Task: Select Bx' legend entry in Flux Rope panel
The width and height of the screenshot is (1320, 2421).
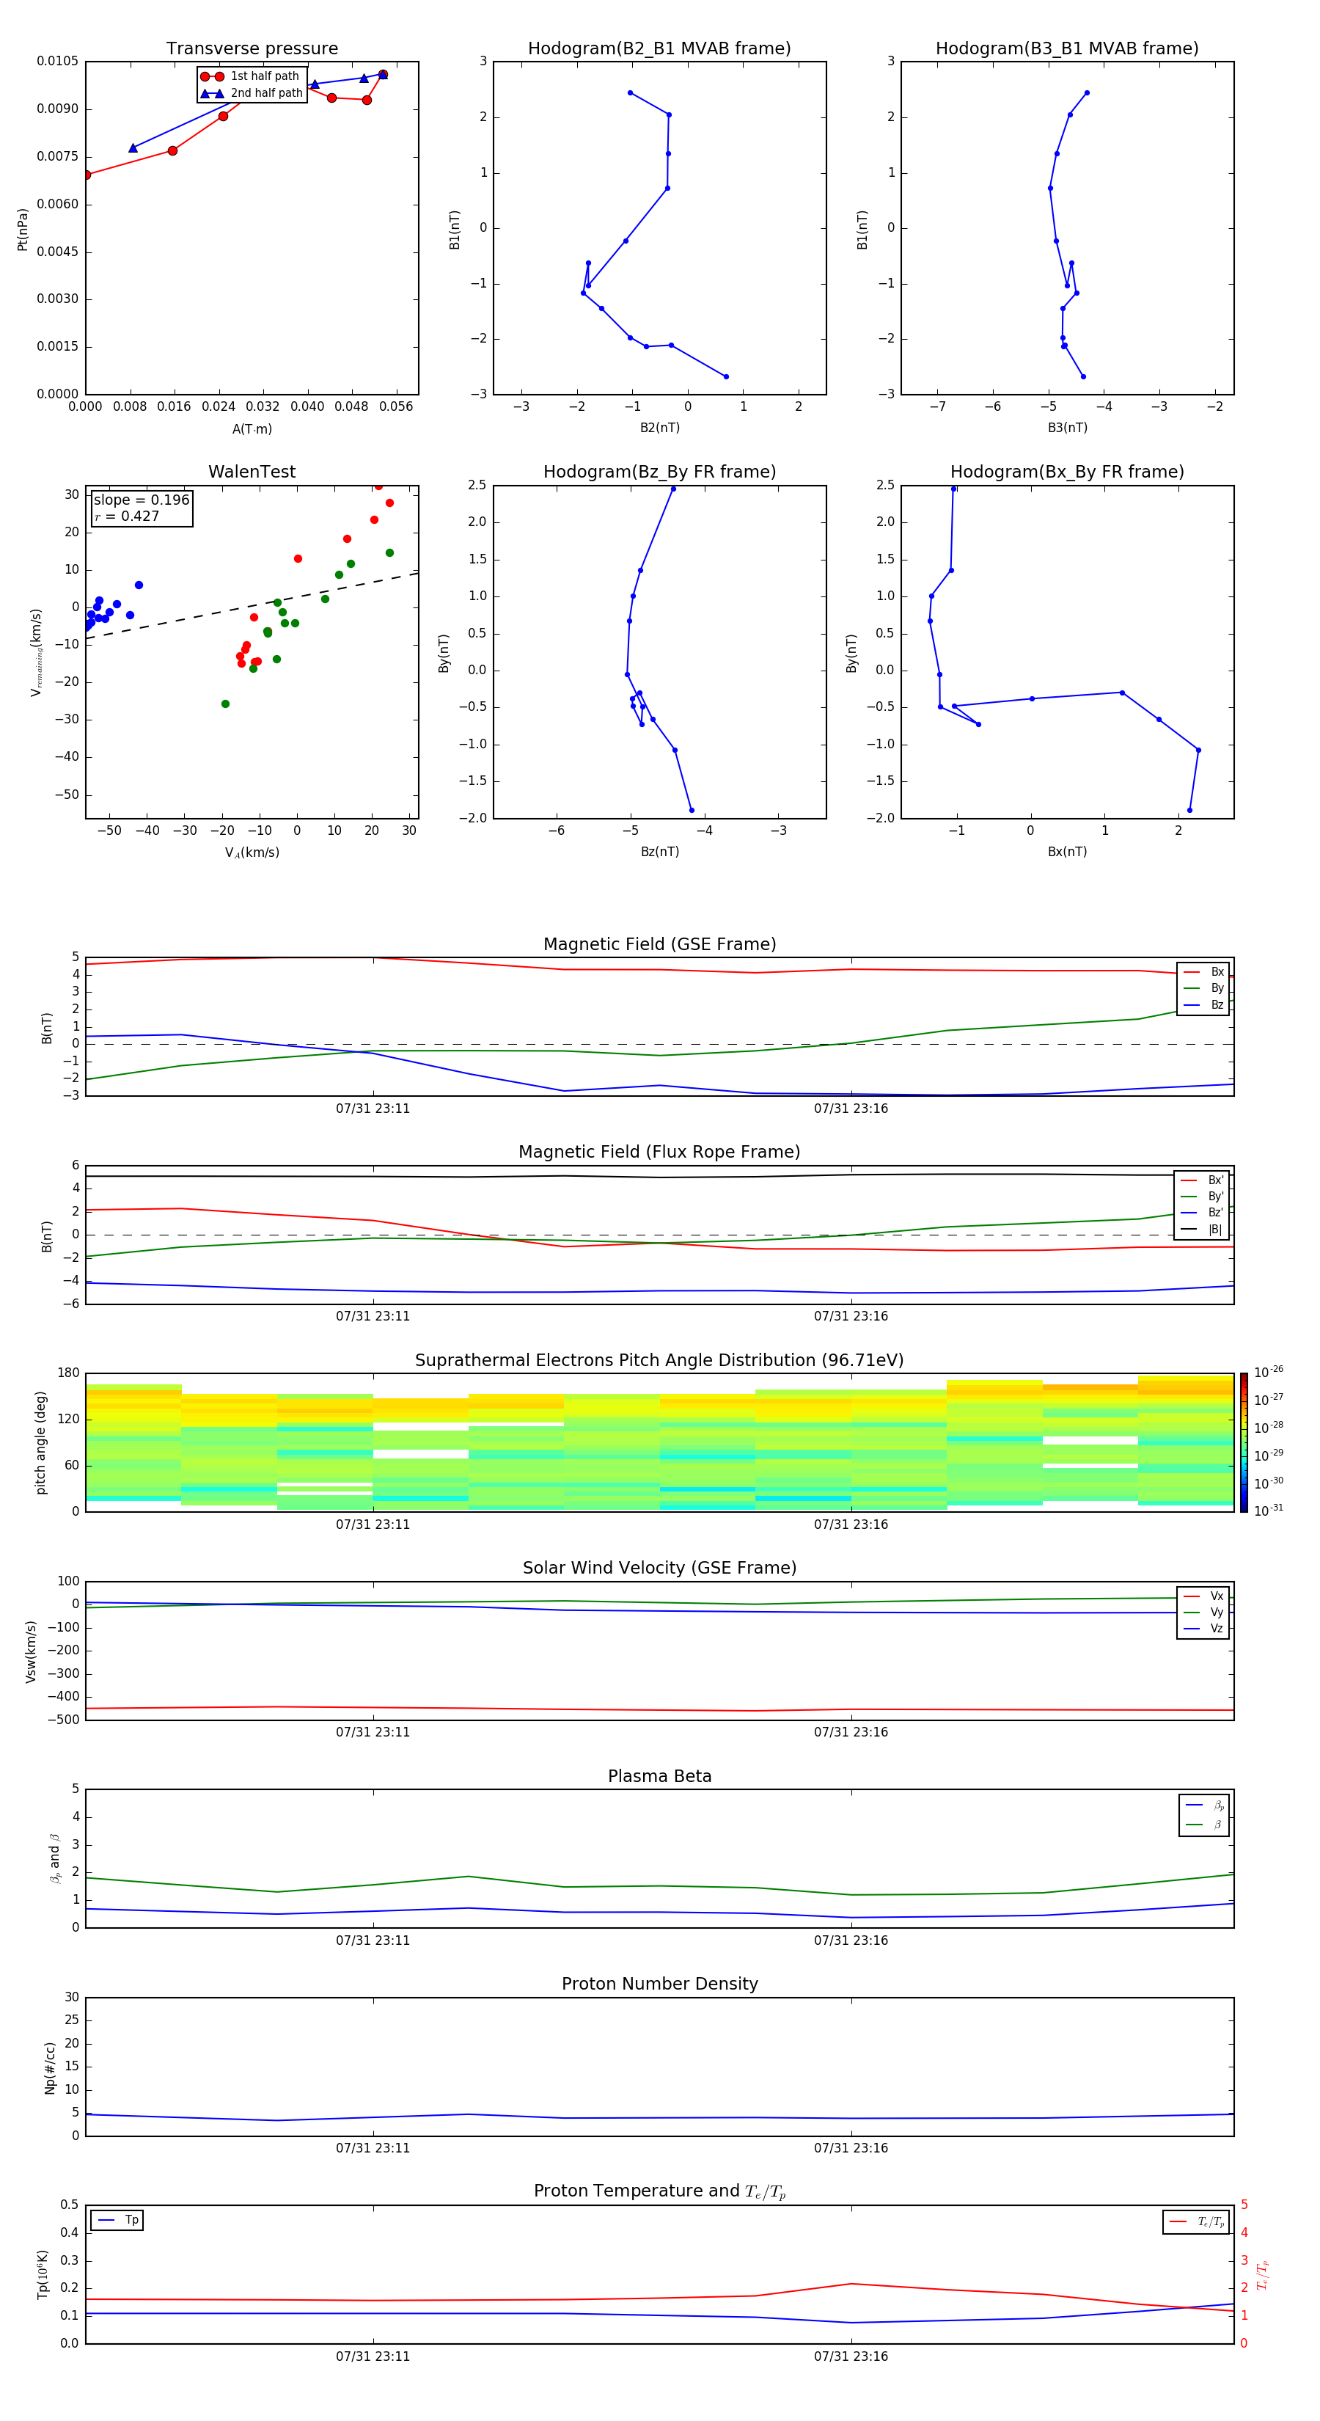Action: tap(1203, 1180)
